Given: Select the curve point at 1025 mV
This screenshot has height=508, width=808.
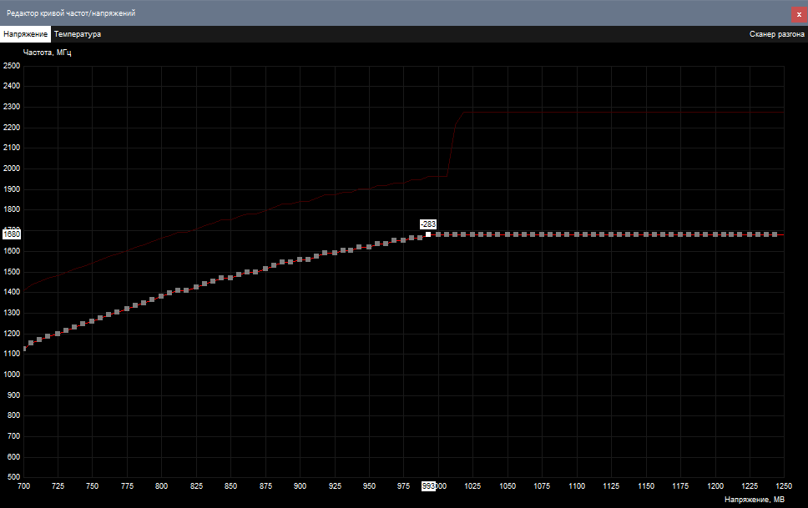Looking at the screenshot, I should point(472,234).
